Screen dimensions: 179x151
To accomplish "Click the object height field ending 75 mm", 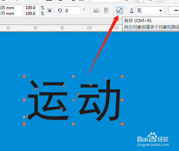I will [11, 14].
